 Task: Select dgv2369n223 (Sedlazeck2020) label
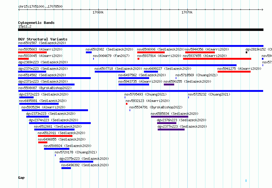click(43, 62)
